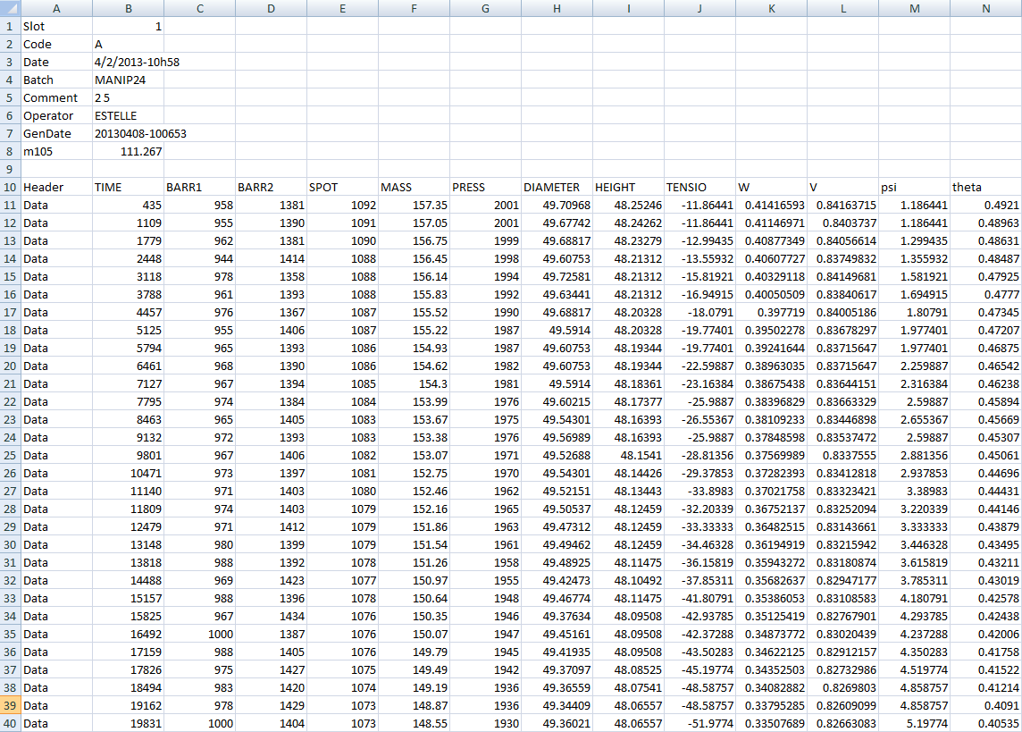Click m105 value '111.267'
This screenshot has height=732, width=1022.
pos(129,151)
